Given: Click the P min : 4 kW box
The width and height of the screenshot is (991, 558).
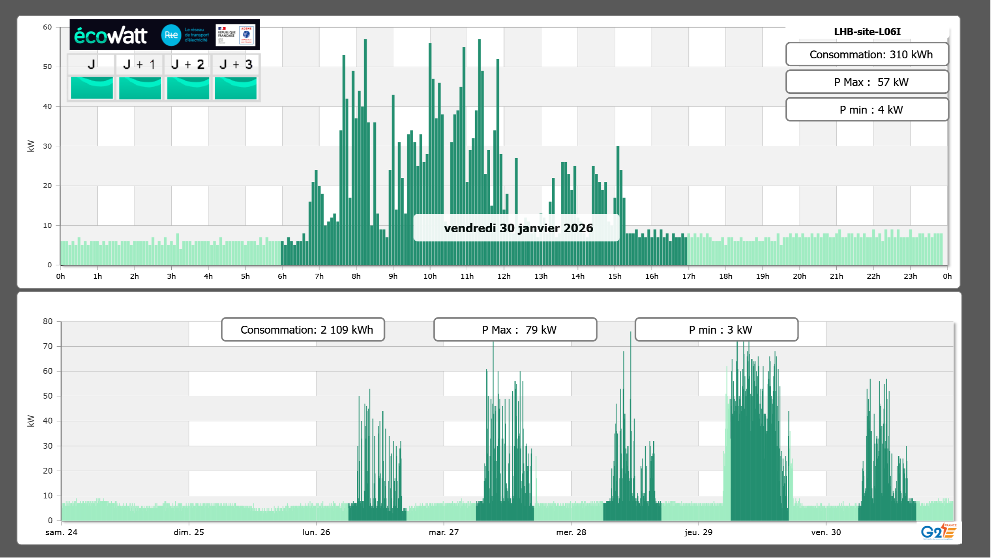Looking at the screenshot, I should (x=867, y=110).
